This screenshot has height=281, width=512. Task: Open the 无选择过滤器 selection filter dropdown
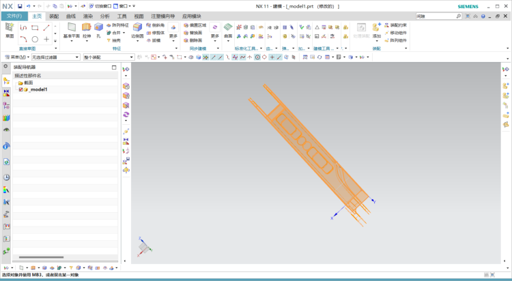(x=55, y=57)
